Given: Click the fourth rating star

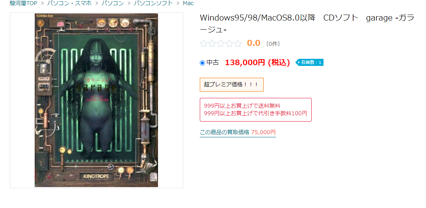Looking at the screenshot, I should click(229, 43).
